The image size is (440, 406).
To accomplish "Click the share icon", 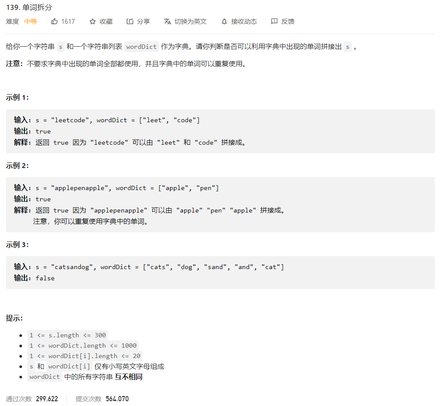I will click(x=130, y=22).
